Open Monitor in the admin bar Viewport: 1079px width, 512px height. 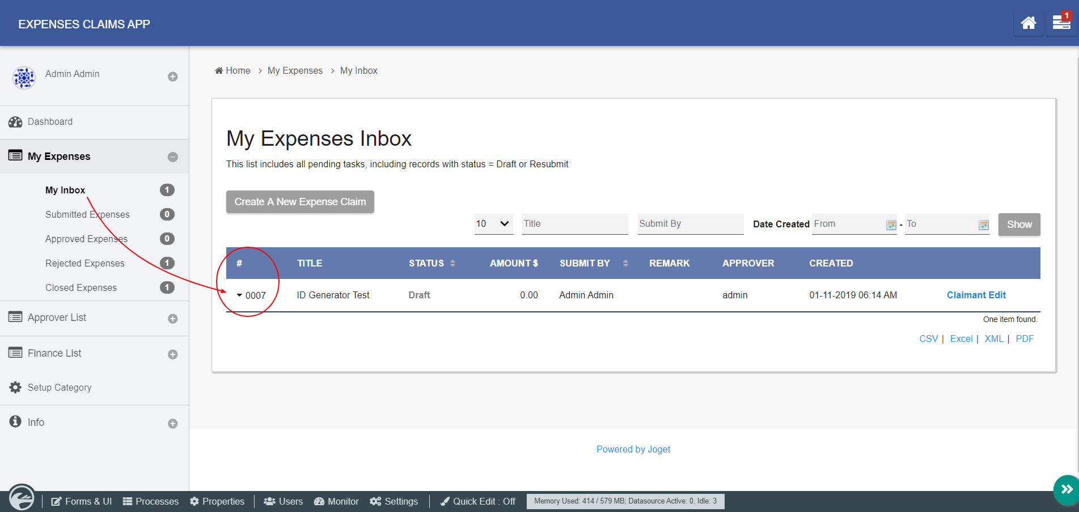(336, 501)
